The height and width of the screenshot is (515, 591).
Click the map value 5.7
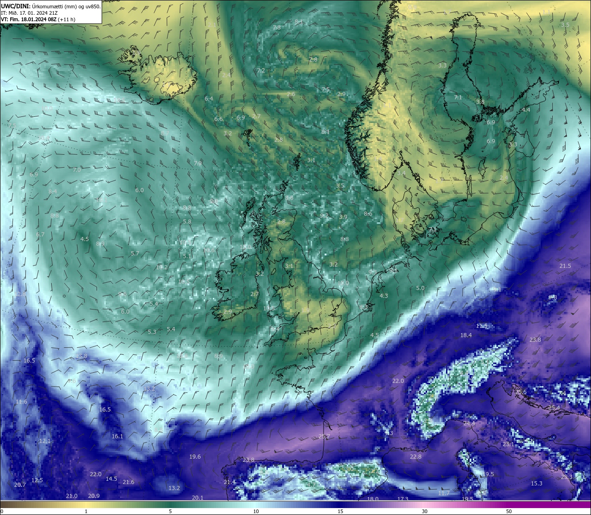(x=135, y=253)
